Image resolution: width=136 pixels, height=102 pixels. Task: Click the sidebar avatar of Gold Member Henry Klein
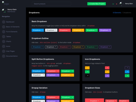click(x=4, y=11)
